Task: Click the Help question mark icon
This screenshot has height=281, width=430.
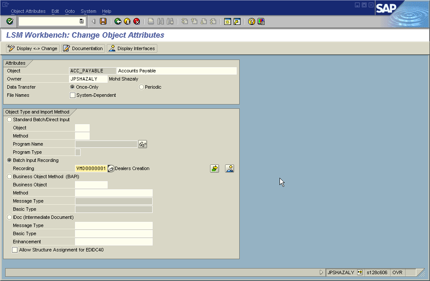Action: tap(252, 21)
